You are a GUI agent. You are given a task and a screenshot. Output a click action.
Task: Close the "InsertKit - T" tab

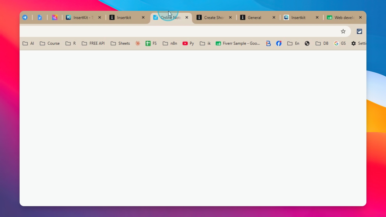tap(100, 17)
